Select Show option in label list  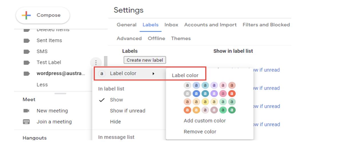click(x=116, y=100)
